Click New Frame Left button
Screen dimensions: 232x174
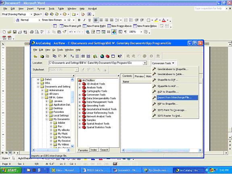(70, 26)
